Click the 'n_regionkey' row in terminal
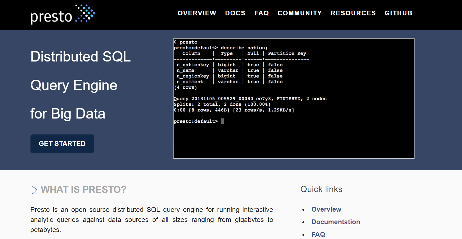The width and height of the screenshot is (462, 239). pyautogui.click(x=229, y=76)
